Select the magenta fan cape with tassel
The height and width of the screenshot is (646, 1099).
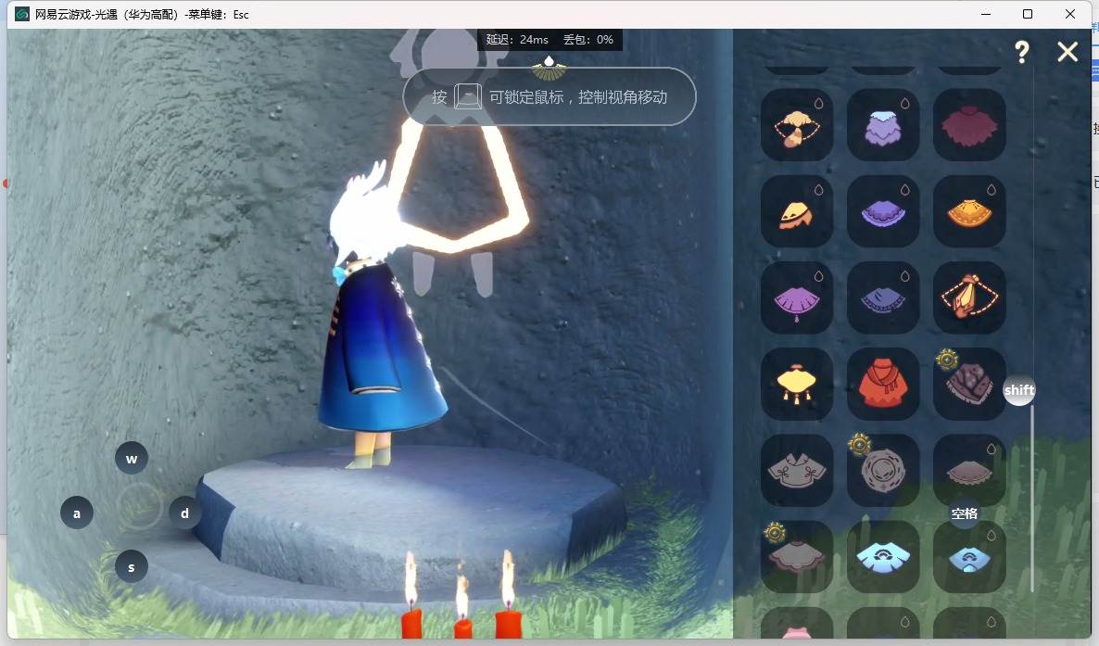[x=797, y=298]
